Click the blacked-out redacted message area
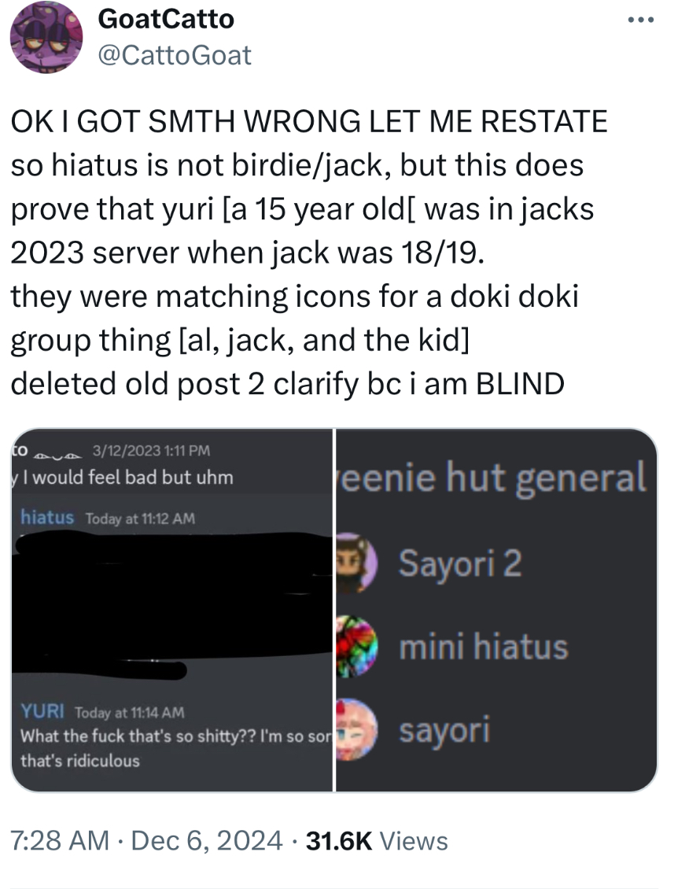The width and height of the screenshot is (700, 889). [x=171, y=605]
